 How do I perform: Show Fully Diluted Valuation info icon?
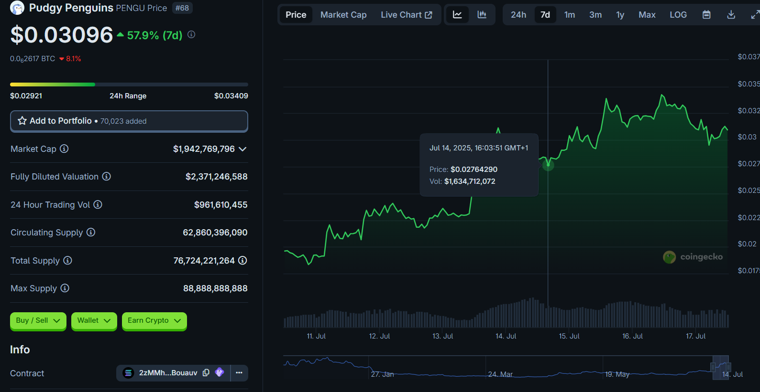[107, 176]
